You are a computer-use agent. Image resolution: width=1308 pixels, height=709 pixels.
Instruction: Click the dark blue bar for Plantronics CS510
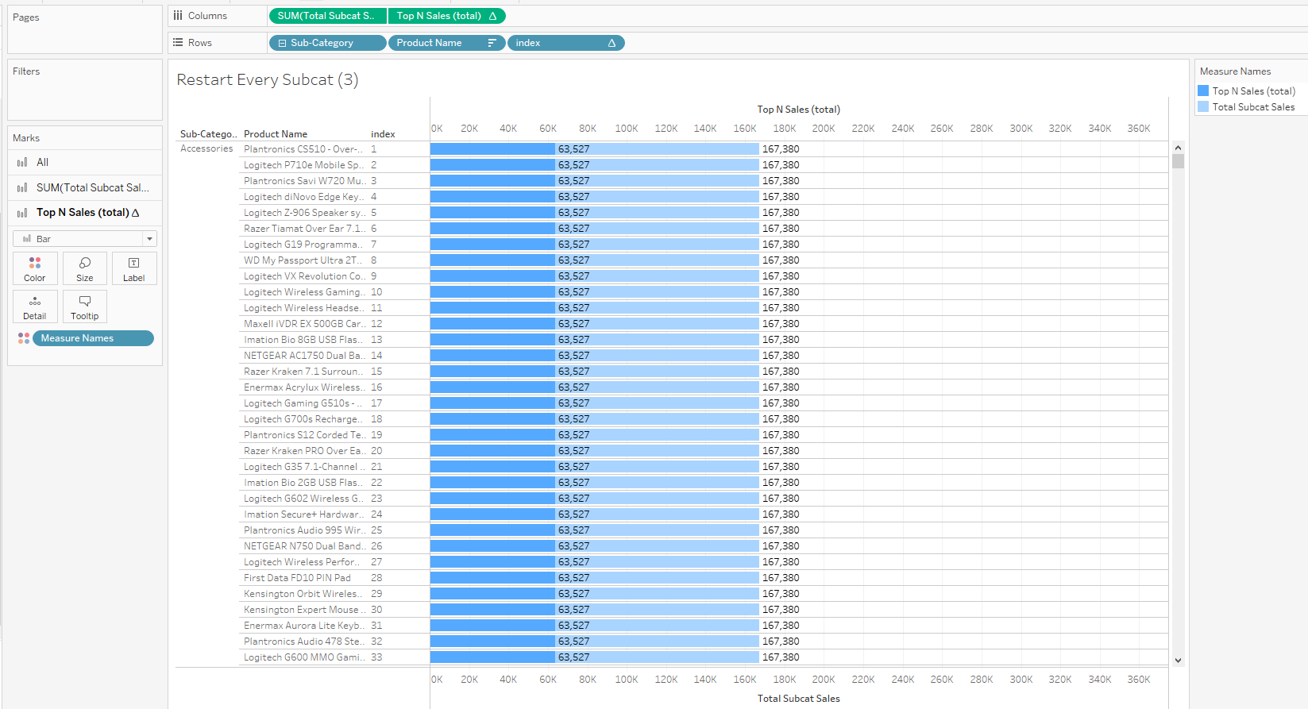coord(492,149)
